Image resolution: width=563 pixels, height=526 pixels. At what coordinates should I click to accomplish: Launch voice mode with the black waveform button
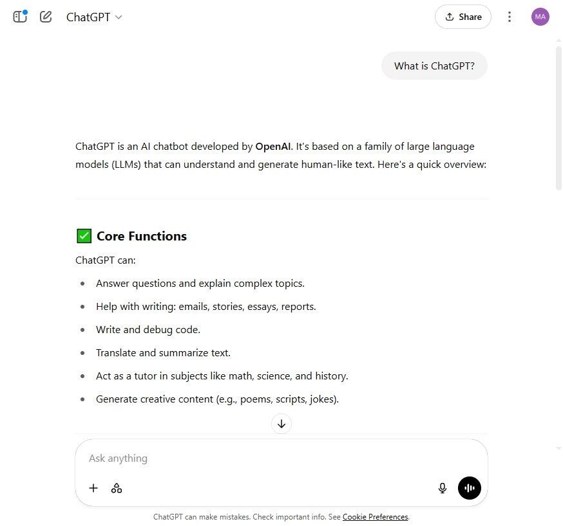470,488
